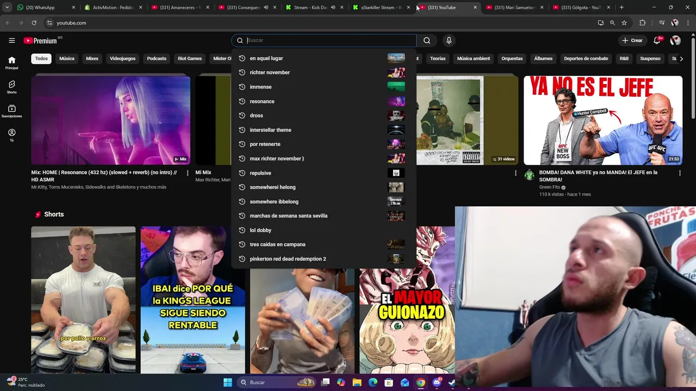Open the YouTube hamburger guide menu
696x391 pixels.
11,40
